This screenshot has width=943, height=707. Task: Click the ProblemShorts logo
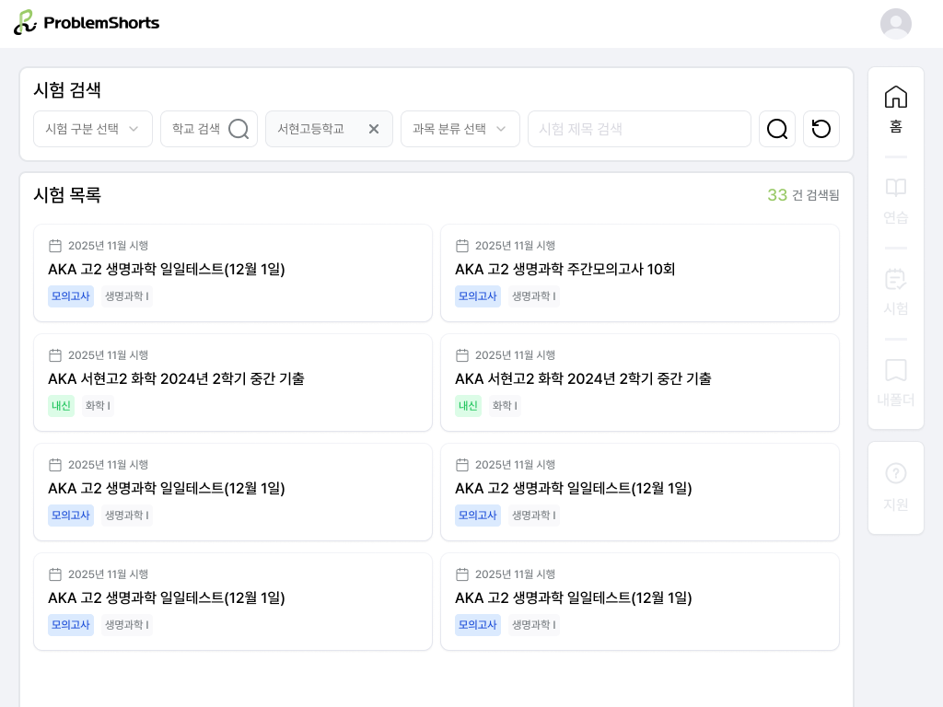click(87, 23)
